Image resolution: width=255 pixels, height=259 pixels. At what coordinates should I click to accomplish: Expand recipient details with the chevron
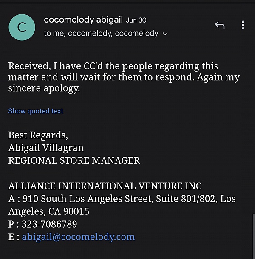pos(165,34)
